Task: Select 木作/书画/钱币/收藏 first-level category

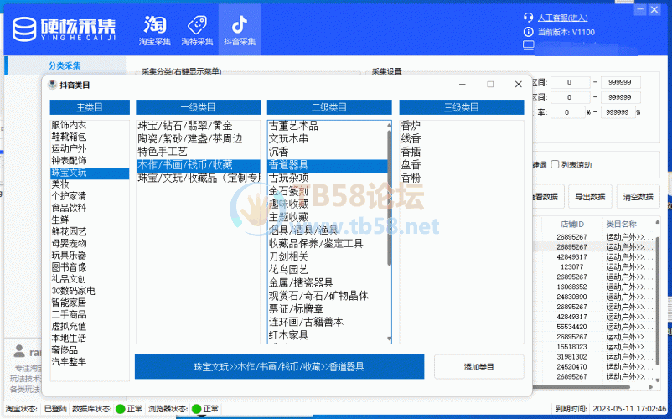Action: (x=198, y=165)
